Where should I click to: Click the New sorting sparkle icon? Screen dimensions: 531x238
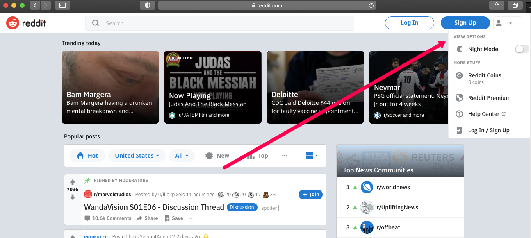[209, 156]
